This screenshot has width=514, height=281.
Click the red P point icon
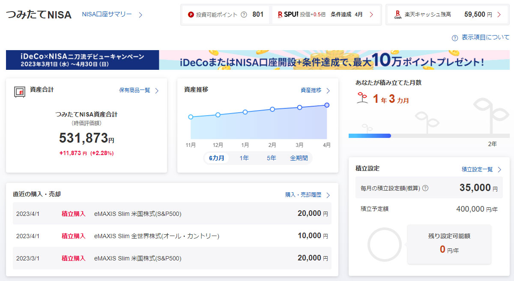point(191,15)
